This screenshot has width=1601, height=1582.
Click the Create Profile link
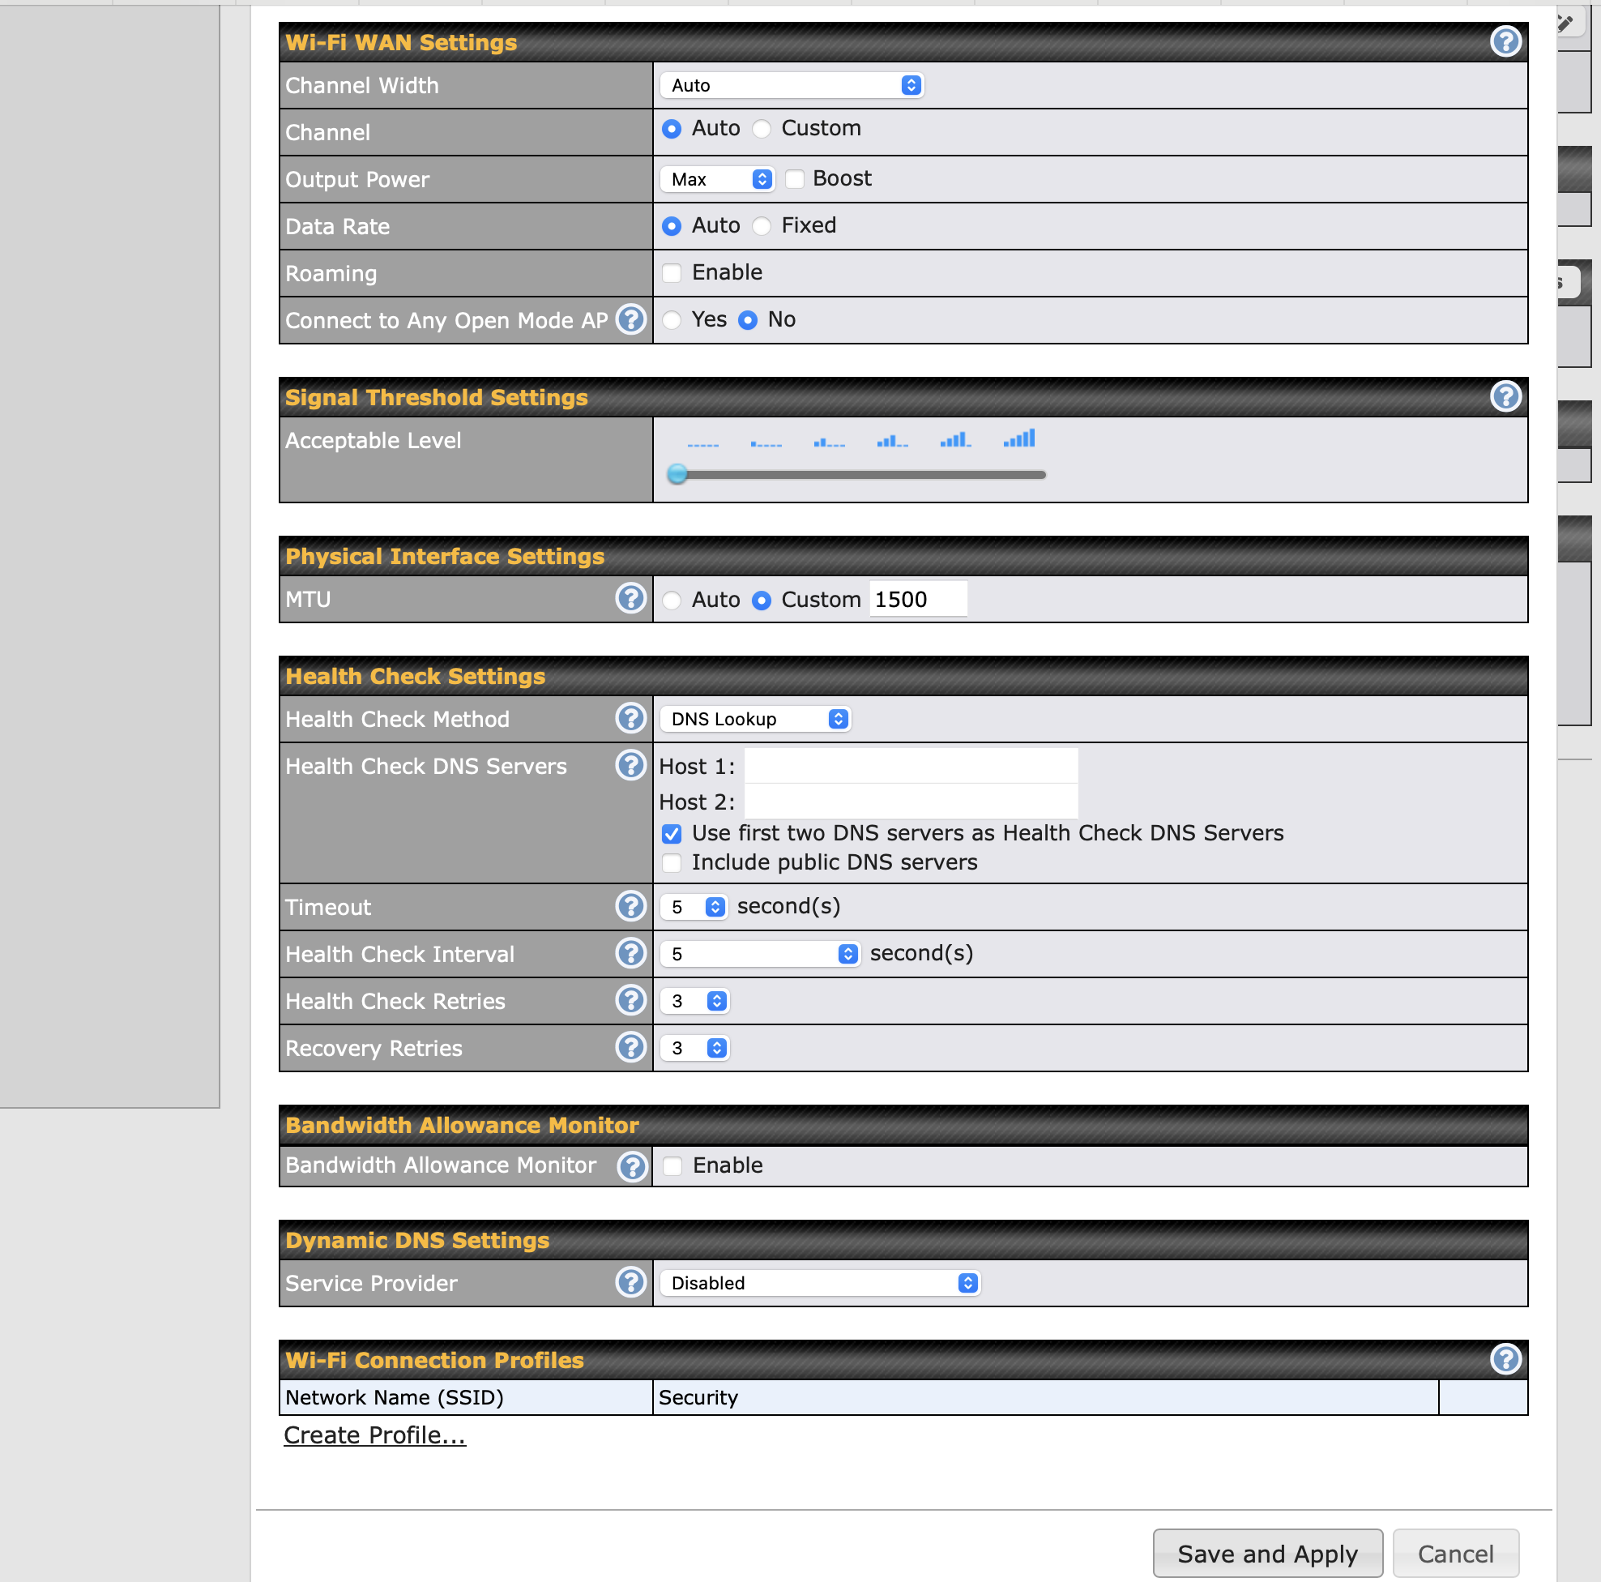(374, 1434)
